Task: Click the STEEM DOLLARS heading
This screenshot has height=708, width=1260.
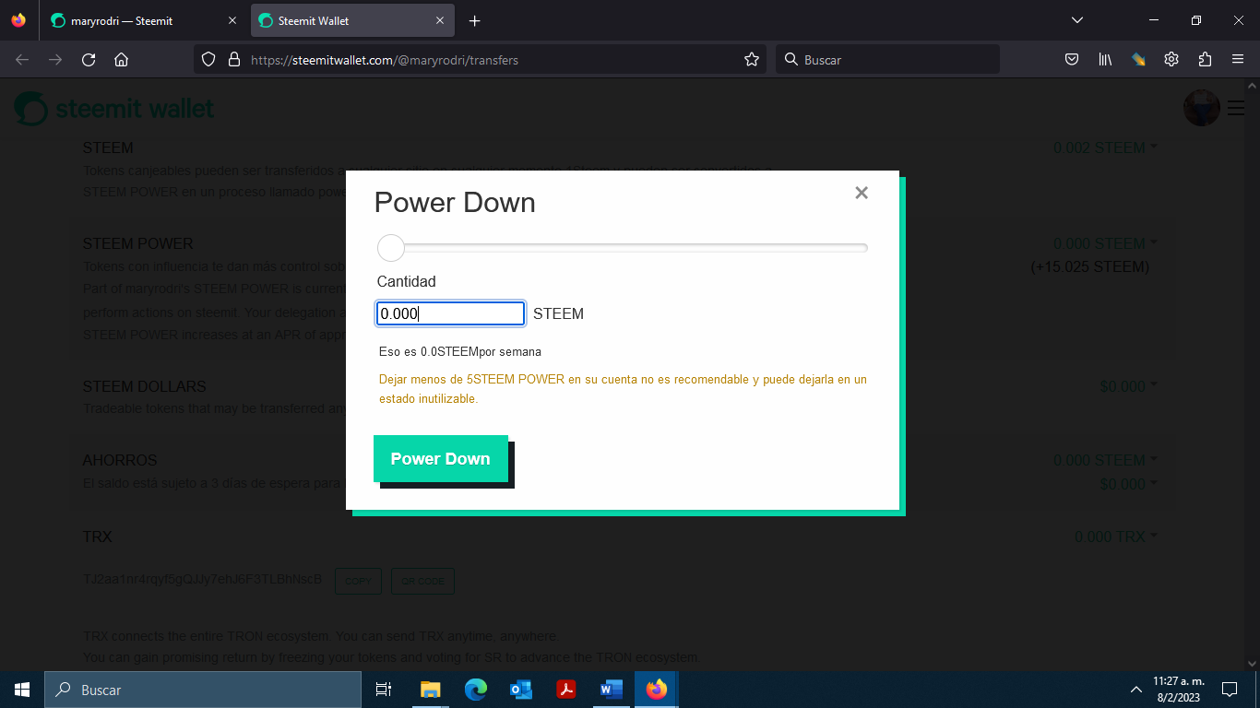Action: tap(145, 386)
